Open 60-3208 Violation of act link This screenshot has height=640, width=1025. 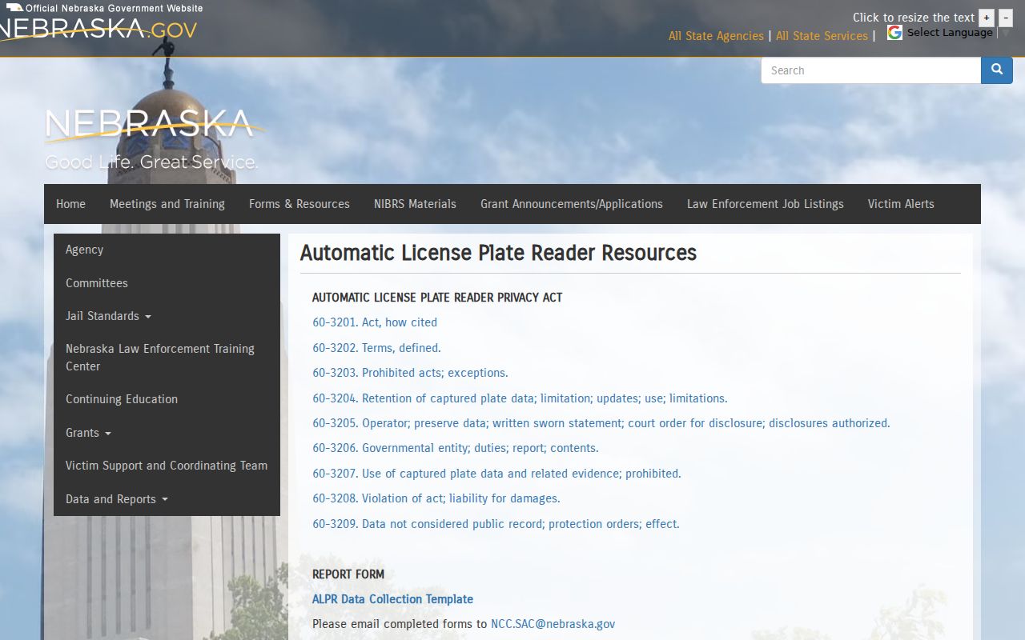point(436,498)
